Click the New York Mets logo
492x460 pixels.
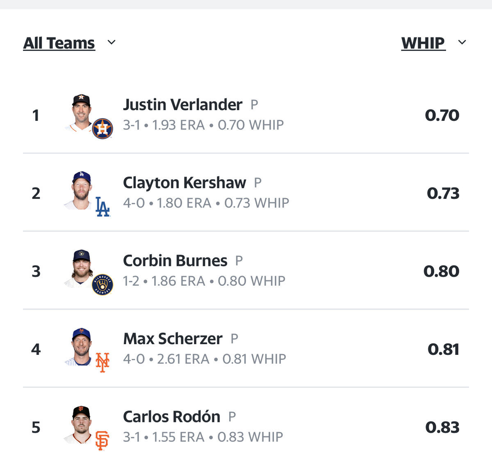pos(102,362)
